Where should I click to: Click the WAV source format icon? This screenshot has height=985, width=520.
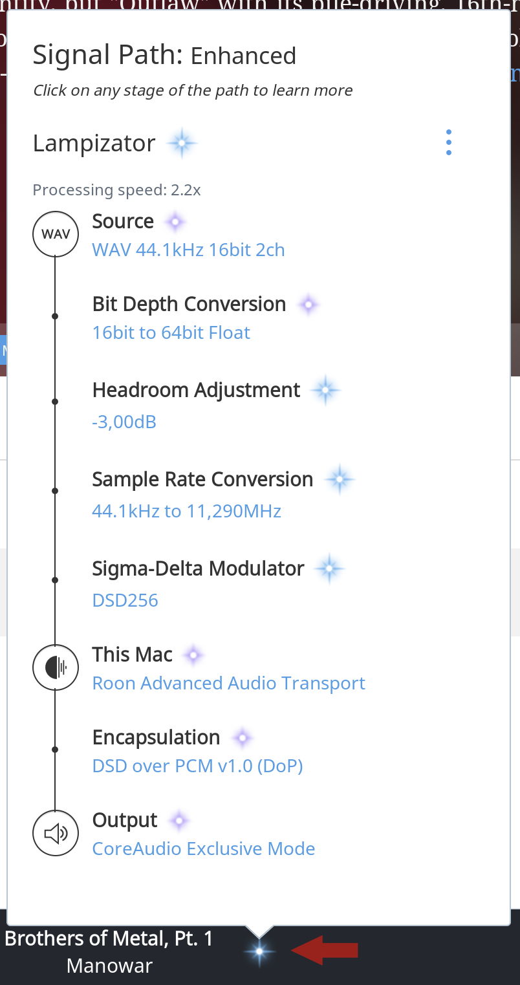[x=56, y=234]
